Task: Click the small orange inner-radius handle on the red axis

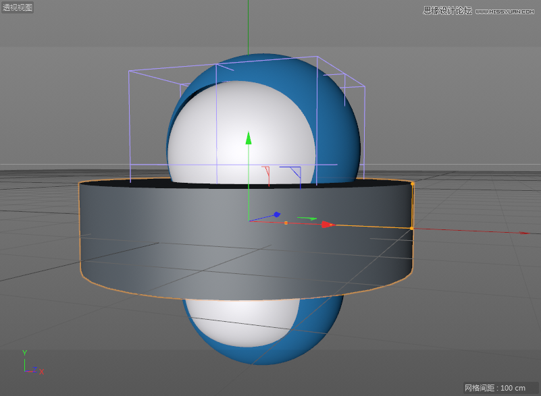Action: tap(286, 223)
